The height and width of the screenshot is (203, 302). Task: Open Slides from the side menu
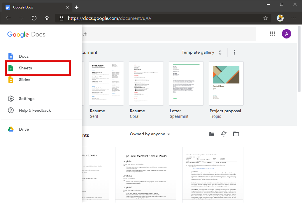(x=41, y=80)
